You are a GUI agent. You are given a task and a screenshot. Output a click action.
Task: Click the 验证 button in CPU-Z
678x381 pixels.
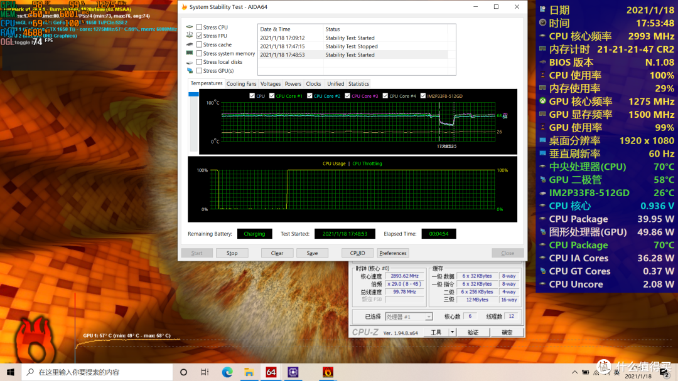[473, 332]
